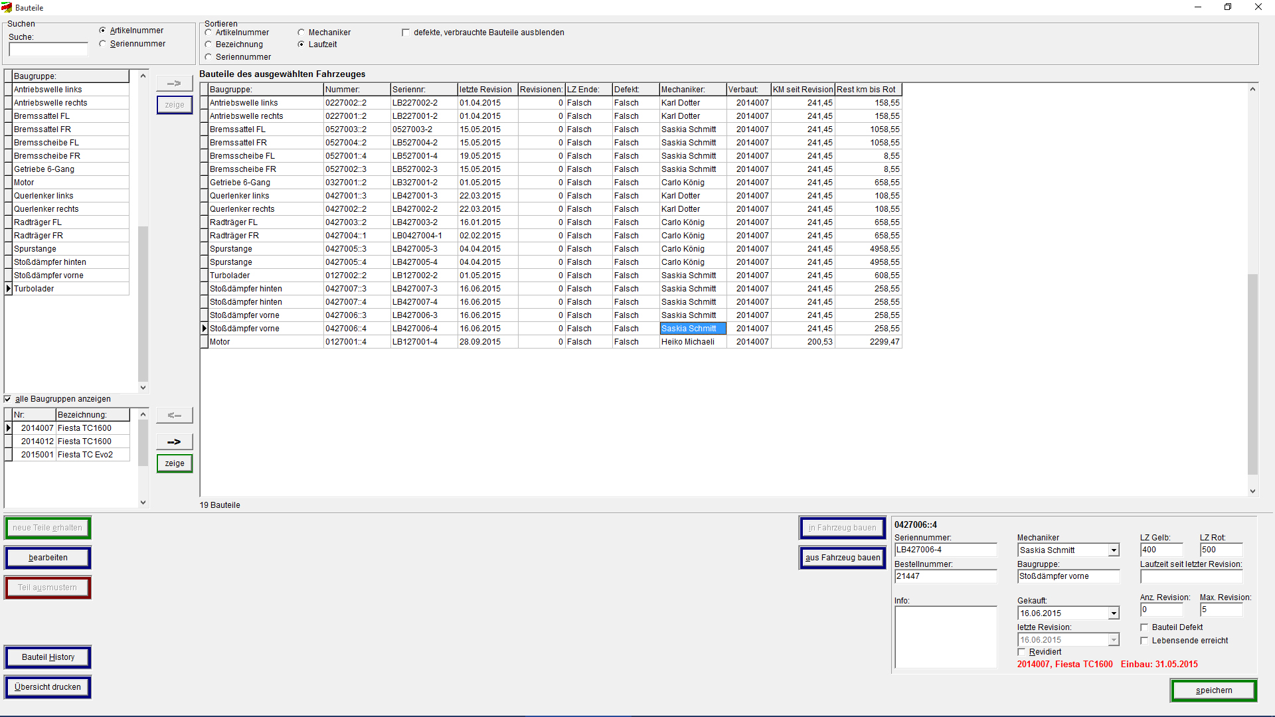Click the speichern button
Image resolution: width=1275 pixels, height=717 pixels.
point(1213,690)
